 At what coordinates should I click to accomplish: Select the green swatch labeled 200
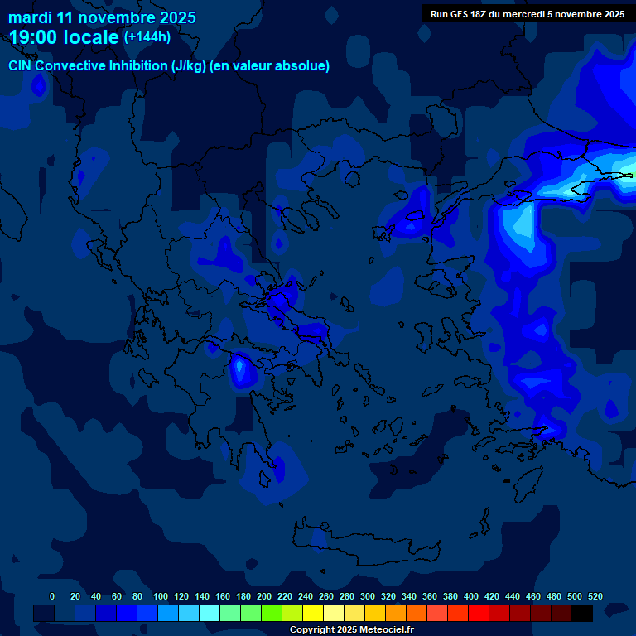[251, 613]
